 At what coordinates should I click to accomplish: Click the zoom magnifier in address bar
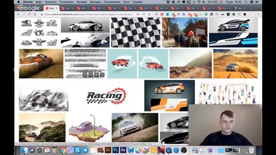(x=144, y=14)
